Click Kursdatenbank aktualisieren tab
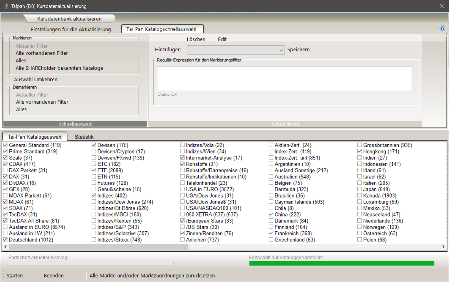The height and width of the screenshot is (282, 449). point(69,19)
